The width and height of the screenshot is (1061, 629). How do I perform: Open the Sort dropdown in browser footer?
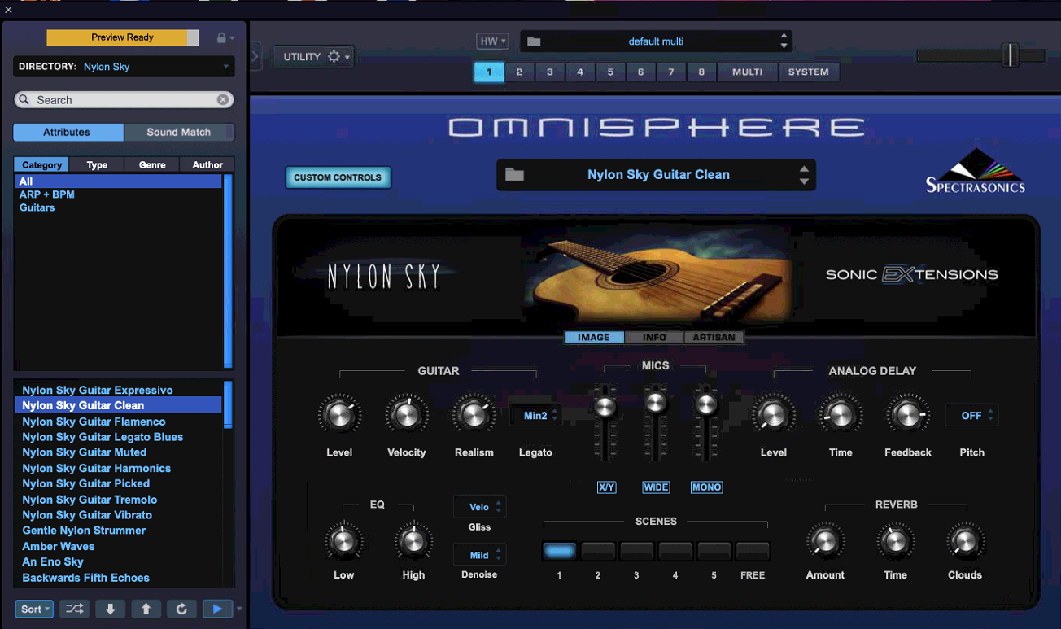point(33,609)
